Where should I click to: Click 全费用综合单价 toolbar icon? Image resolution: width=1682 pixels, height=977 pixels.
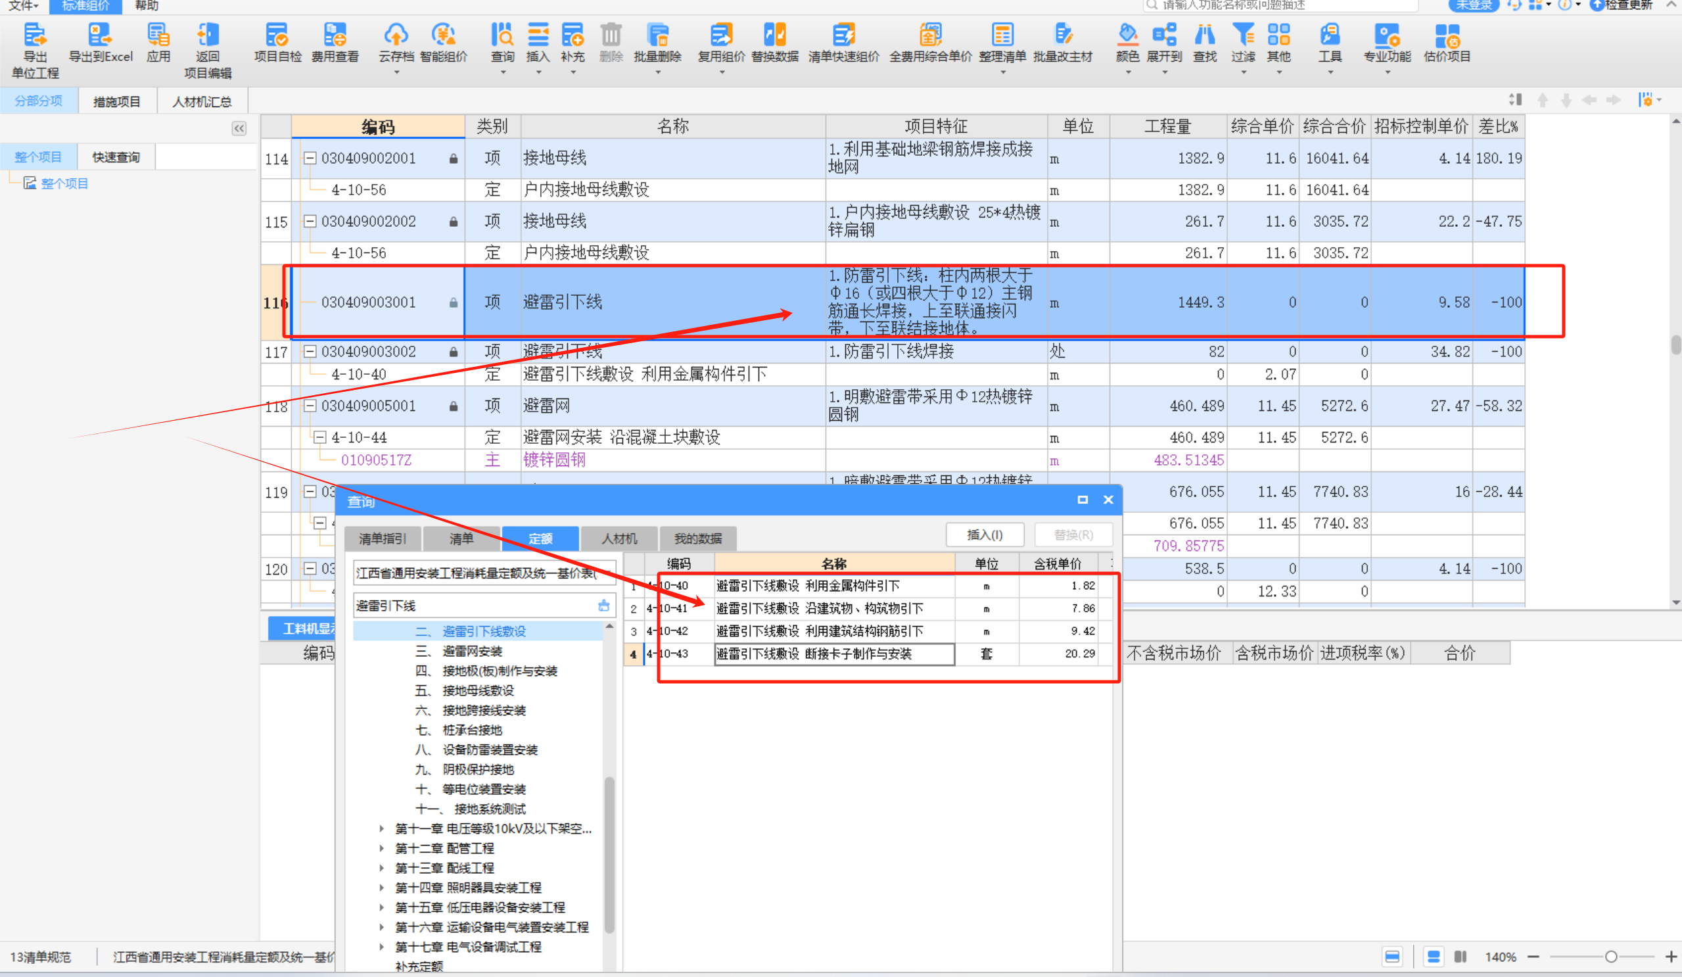click(x=931, y=34)
